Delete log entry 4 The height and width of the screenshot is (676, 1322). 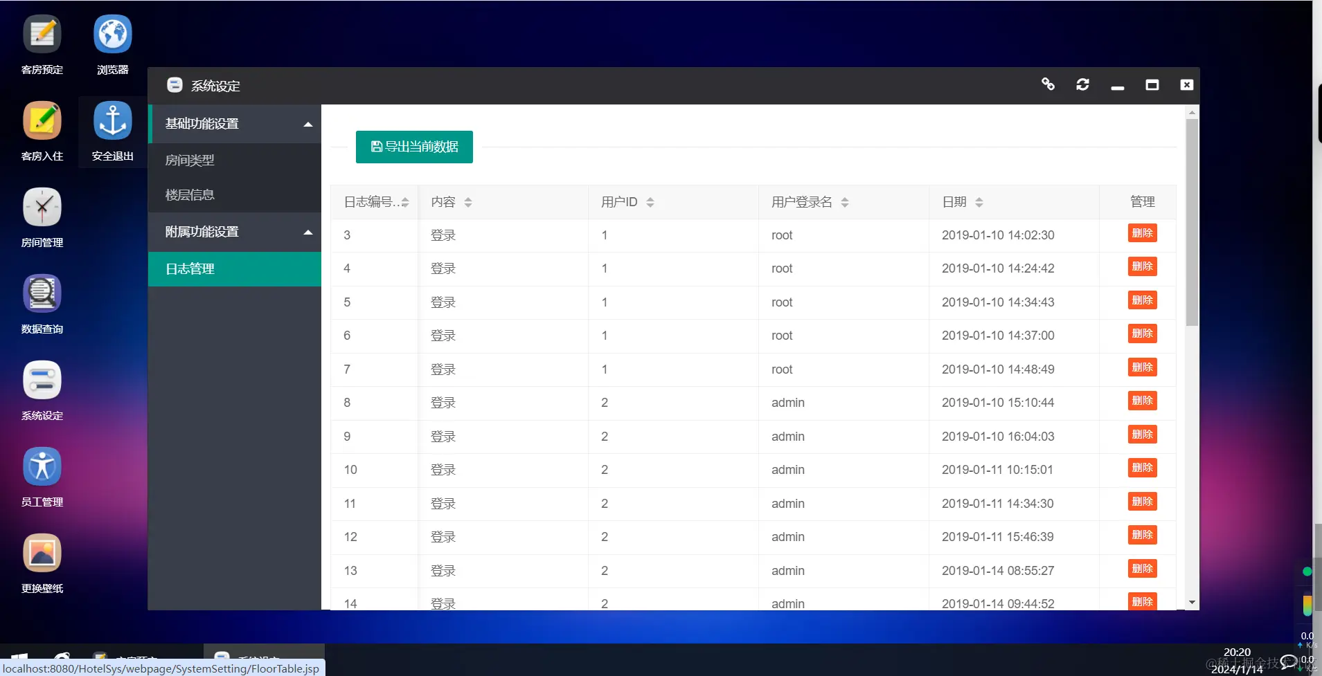1143,266
